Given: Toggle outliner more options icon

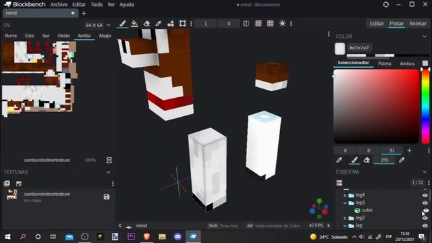Looking at the screenshot, I should (340, 183).
